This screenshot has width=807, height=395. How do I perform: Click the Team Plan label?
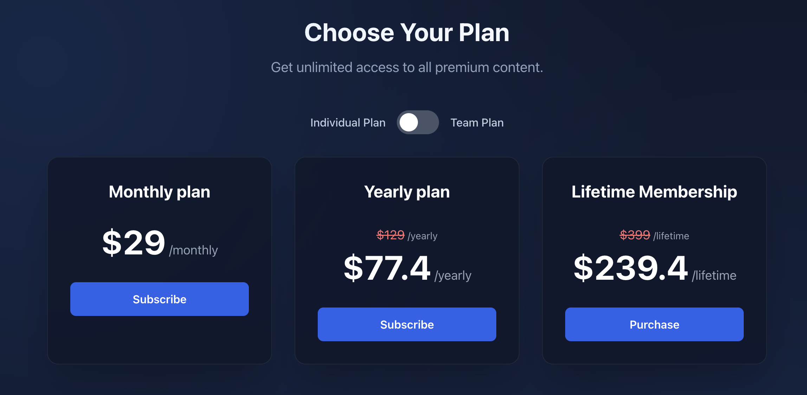[477, 123]
